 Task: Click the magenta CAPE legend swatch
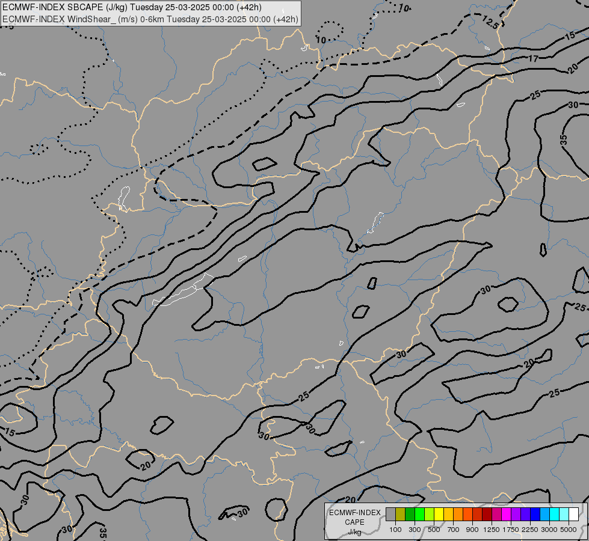(506, 515)
